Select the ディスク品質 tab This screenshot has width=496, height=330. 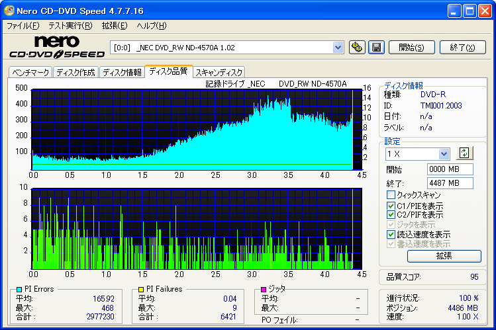[168, 71]
